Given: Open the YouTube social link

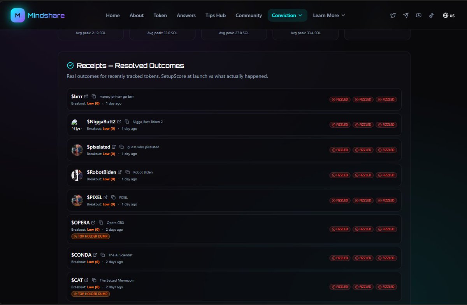Looking at the screenshot, I should click(418, 16).
